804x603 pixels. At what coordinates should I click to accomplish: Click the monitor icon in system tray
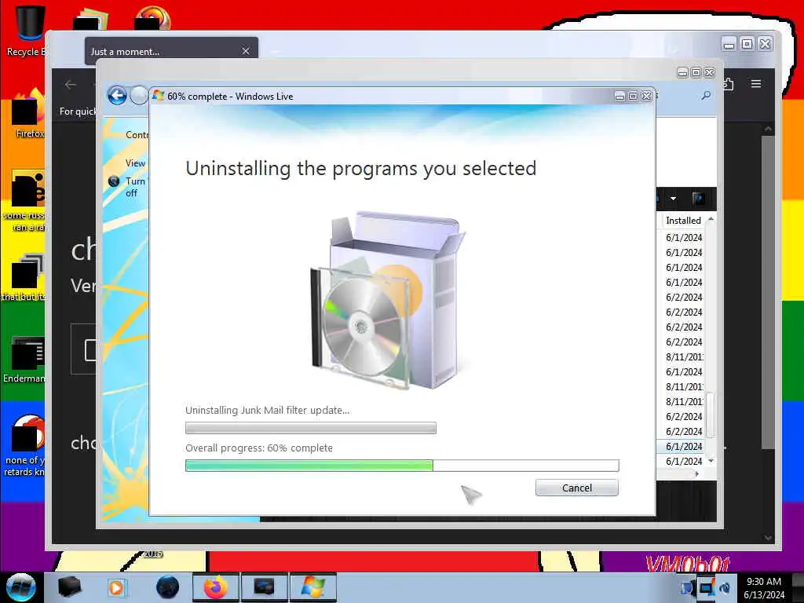706,588
